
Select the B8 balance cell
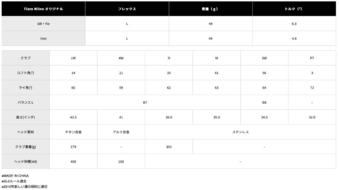(264, 103)
